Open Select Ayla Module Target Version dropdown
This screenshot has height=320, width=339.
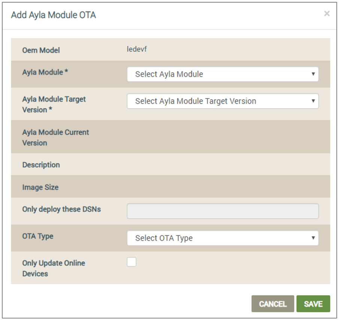click(223, 101)
